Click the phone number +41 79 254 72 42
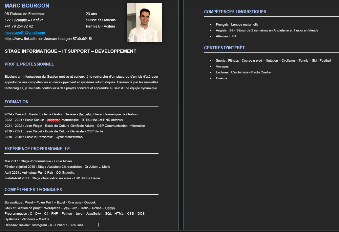 (x=19, y=26)
